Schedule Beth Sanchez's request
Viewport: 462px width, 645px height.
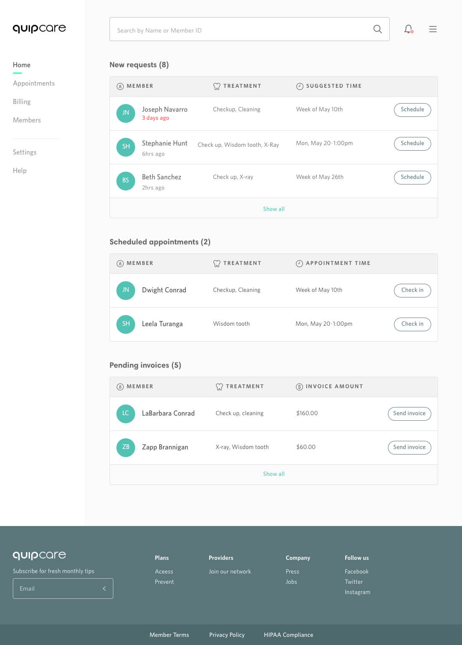click(412, 177)
